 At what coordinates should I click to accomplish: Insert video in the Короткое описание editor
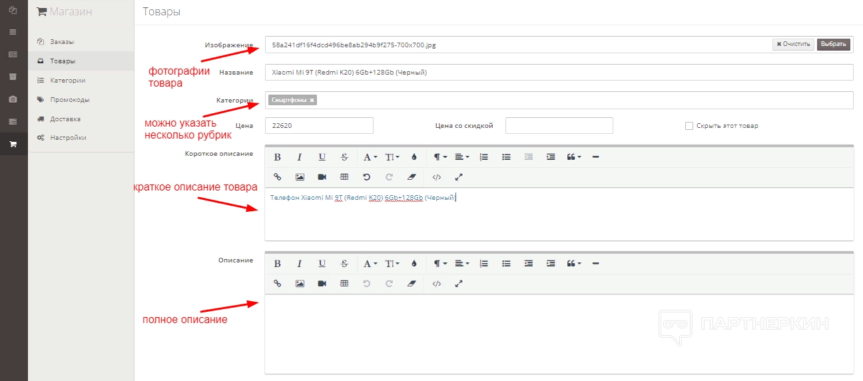(x=322, y=177)
